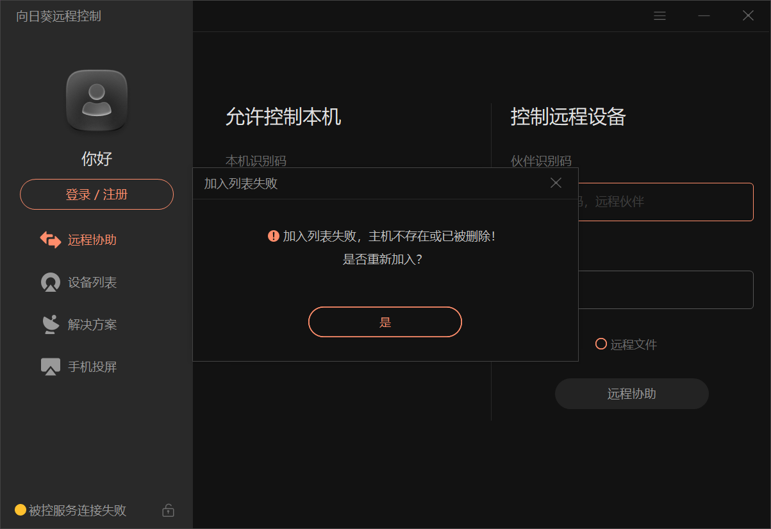This screenshot has width=771, height=529.
Task: Click the 你好 greeting text
Action: coord(97,158)
